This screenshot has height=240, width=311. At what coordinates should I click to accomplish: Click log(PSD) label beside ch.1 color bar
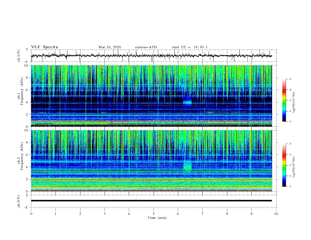[294, 102]
